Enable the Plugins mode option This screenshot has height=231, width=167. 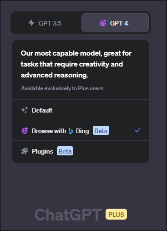pyautogui.click(x=81, y=151)
